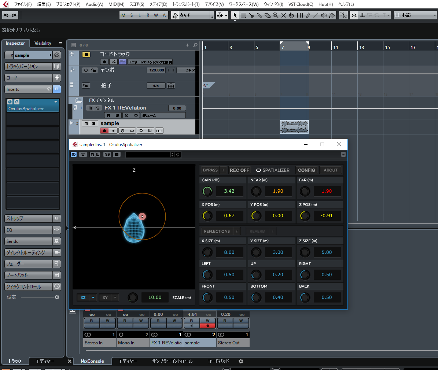Toggle global Solo S button in toolbar
438x370 pixels.
pyautogui.click(x=132, y=15)
